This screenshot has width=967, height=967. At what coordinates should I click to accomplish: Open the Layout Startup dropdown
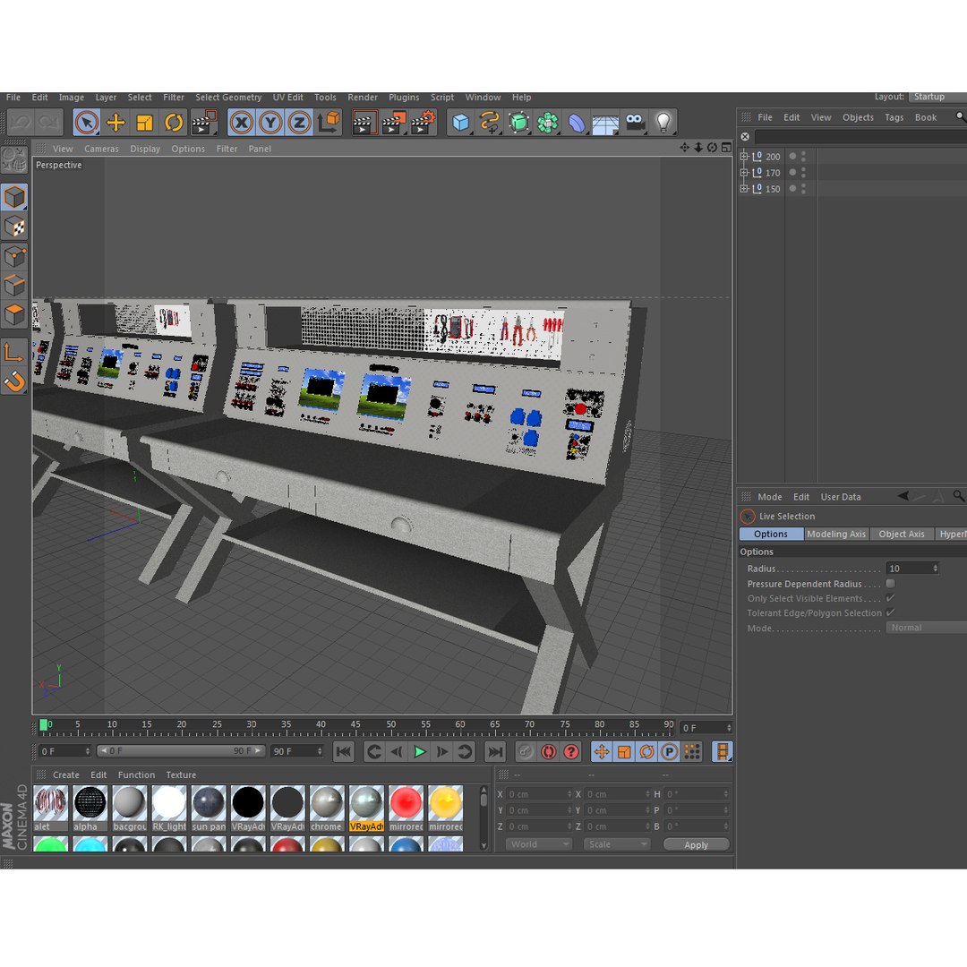click(x=937, y=97)
